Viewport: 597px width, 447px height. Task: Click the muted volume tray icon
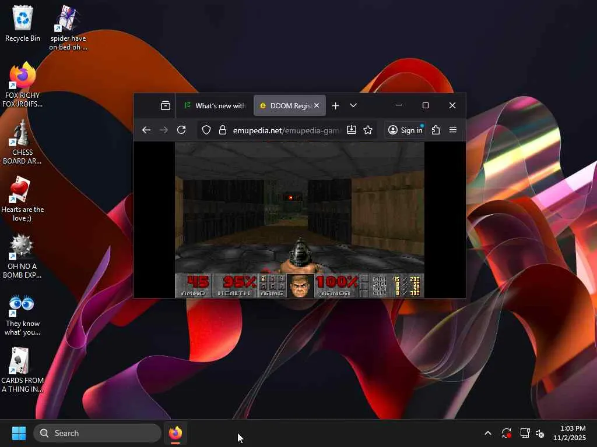click(540, 433)
